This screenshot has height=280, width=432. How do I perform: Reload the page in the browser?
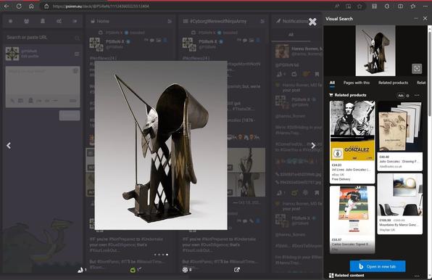click(19, 6)
